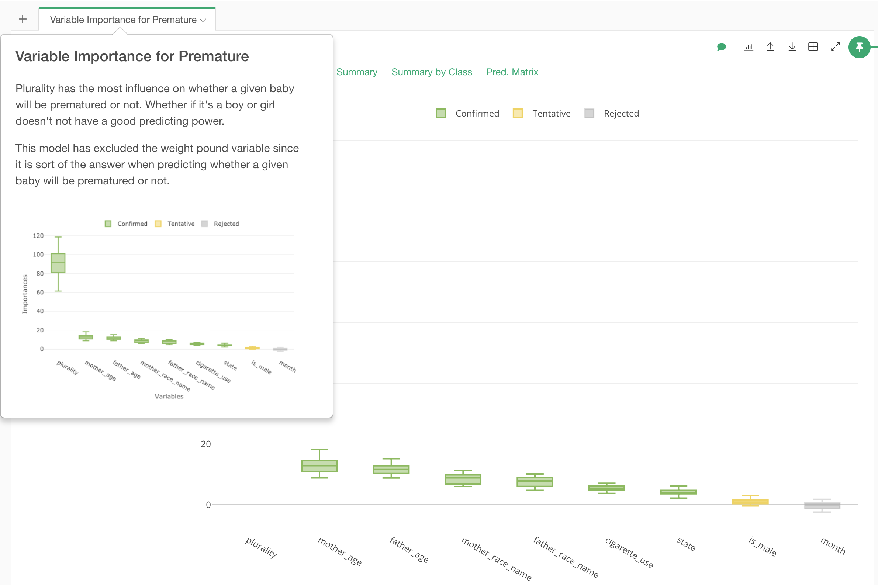
Task: Open dropdown chevron on Variable Importance tab
Action: pos(203,20)
